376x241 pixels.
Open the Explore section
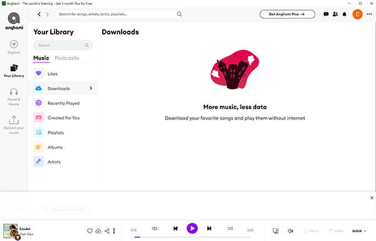[14, 47]
